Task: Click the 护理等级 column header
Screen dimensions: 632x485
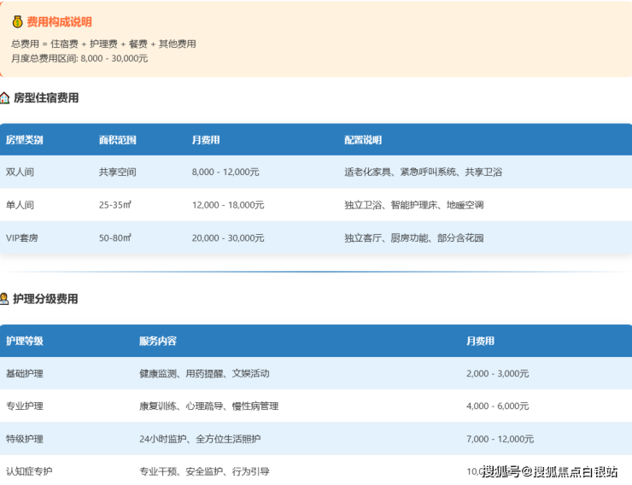Action: pos(24,341)
